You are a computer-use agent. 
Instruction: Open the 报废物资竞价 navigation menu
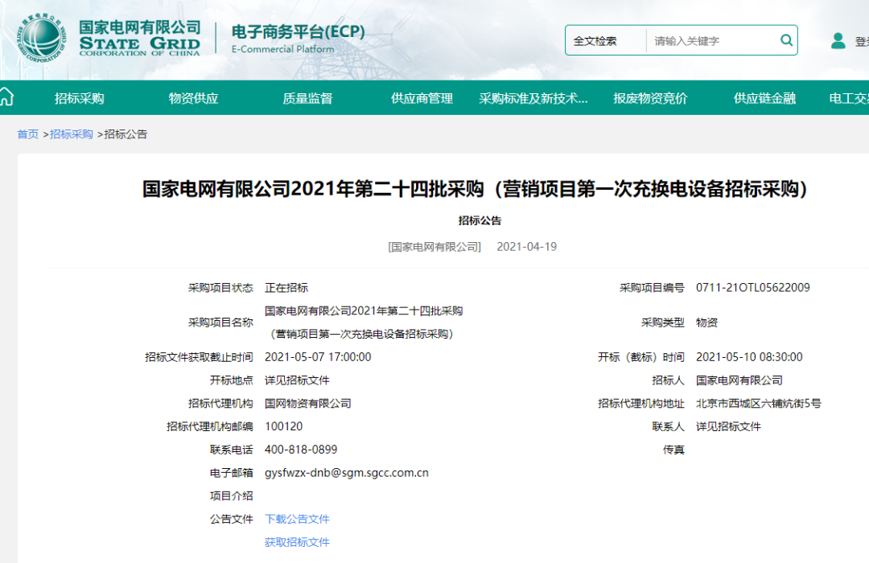click(x=650, y=98)
